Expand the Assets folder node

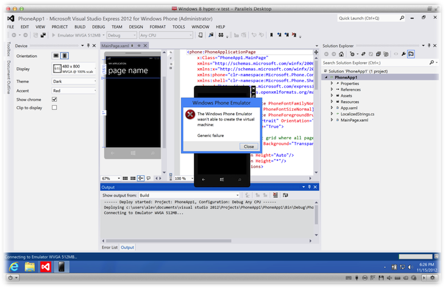332,96
